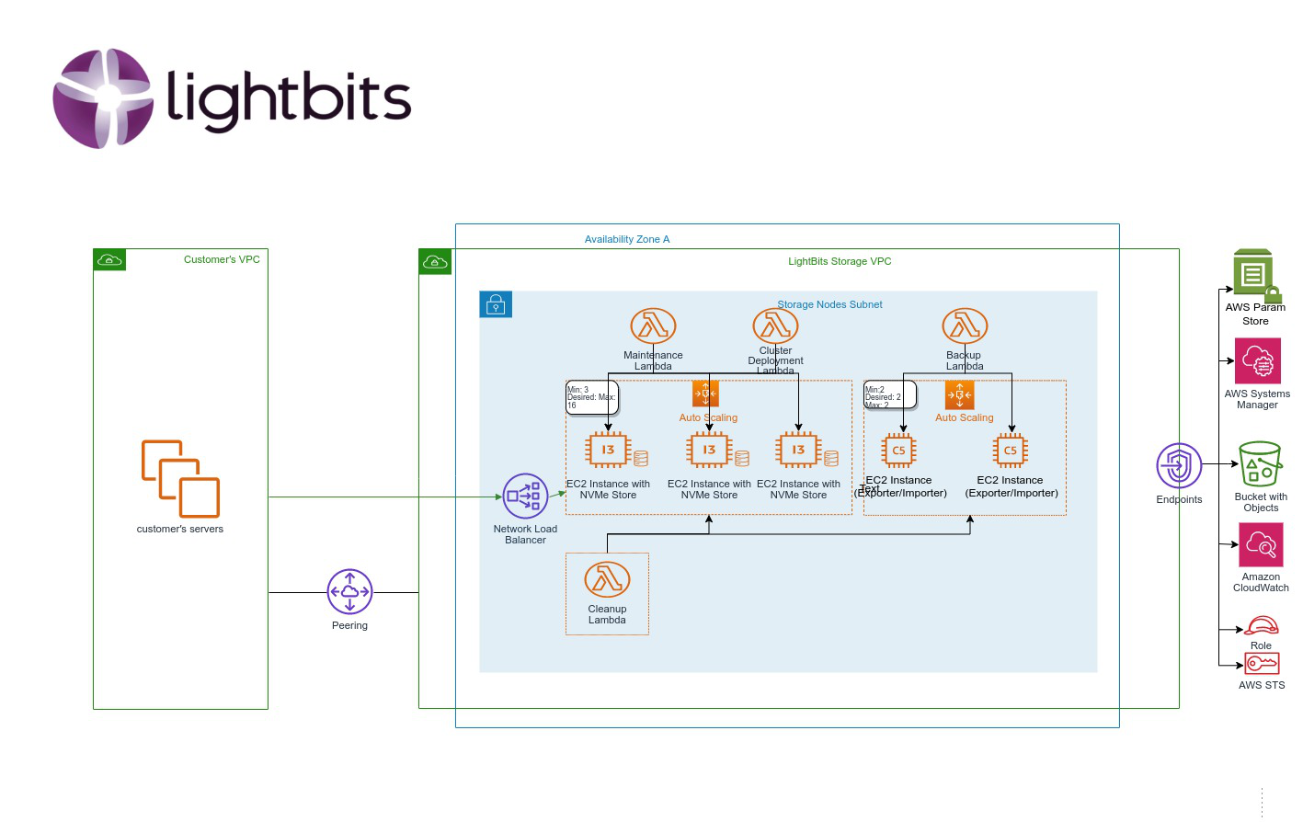Select the Cluster Deployment Lambda icon

click(775, 325)
